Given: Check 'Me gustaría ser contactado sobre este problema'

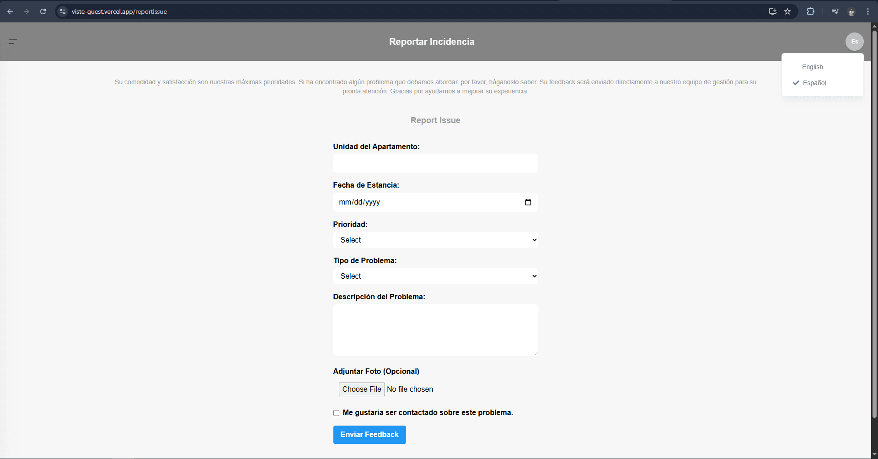Looking at the screenshot, I should pos(336,412).
